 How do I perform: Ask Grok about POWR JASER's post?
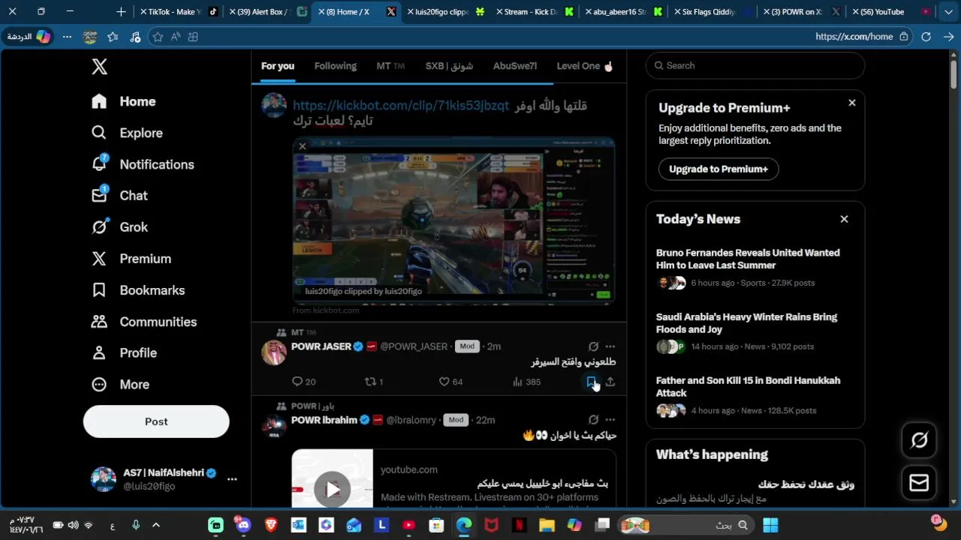point(593,346)
